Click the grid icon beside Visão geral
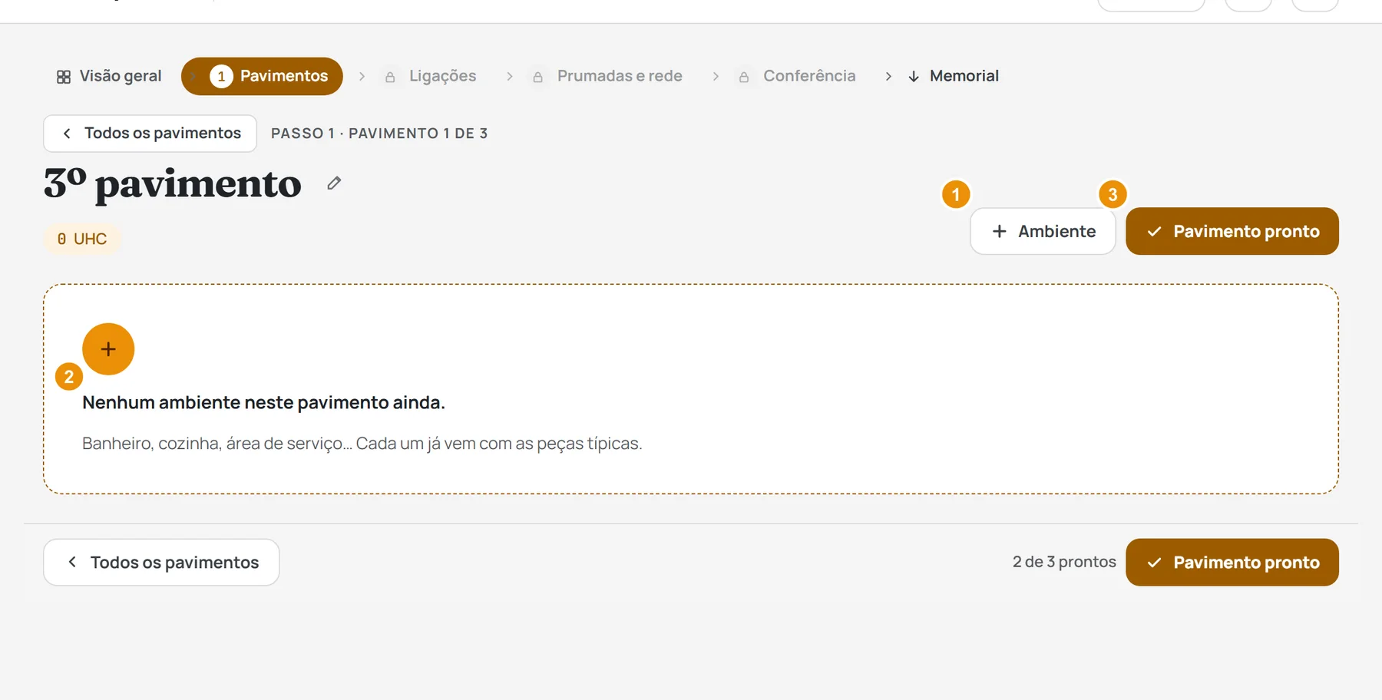Screen dimensions: 1382x700 [x=64, y=77]
